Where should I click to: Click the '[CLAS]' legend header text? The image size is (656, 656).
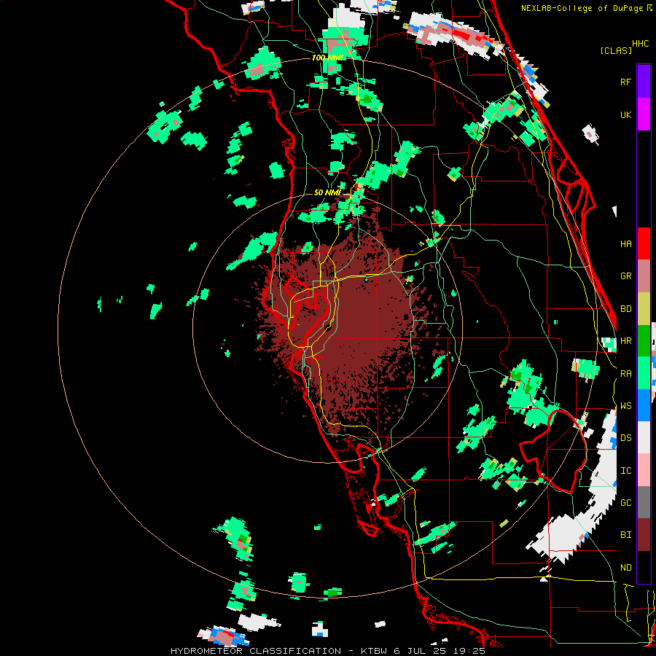pos(616,50)
